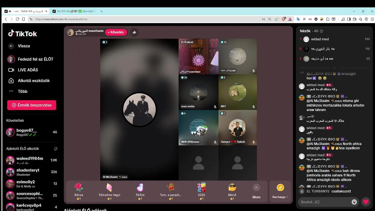Viewport: 375px width, 211px height.
Task: Open the Brave Wallet icon
Action: tap(355, 19)
